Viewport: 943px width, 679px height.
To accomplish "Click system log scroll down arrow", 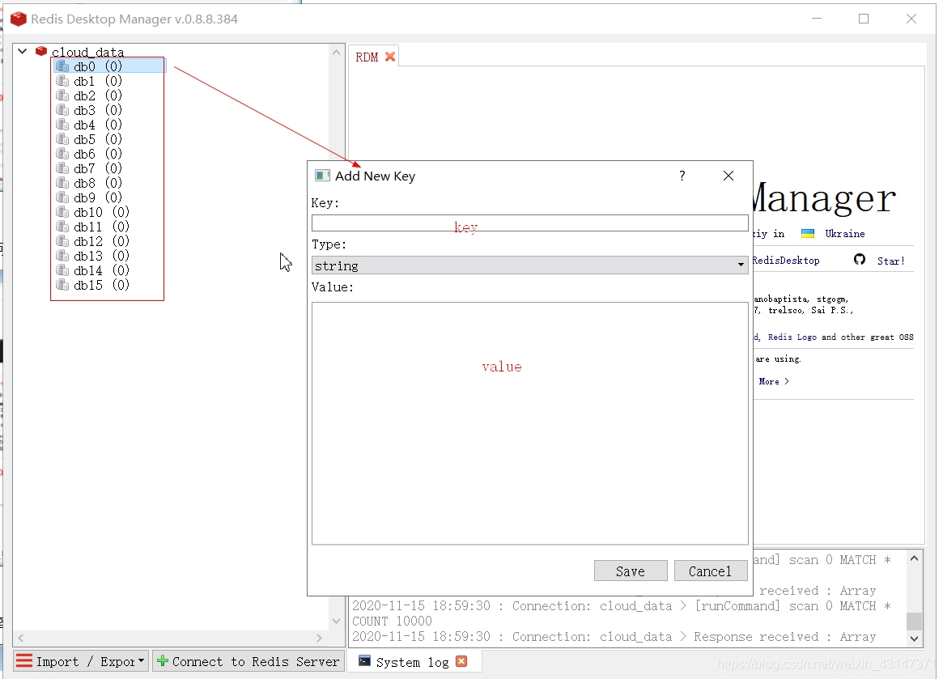I will 914,639.
